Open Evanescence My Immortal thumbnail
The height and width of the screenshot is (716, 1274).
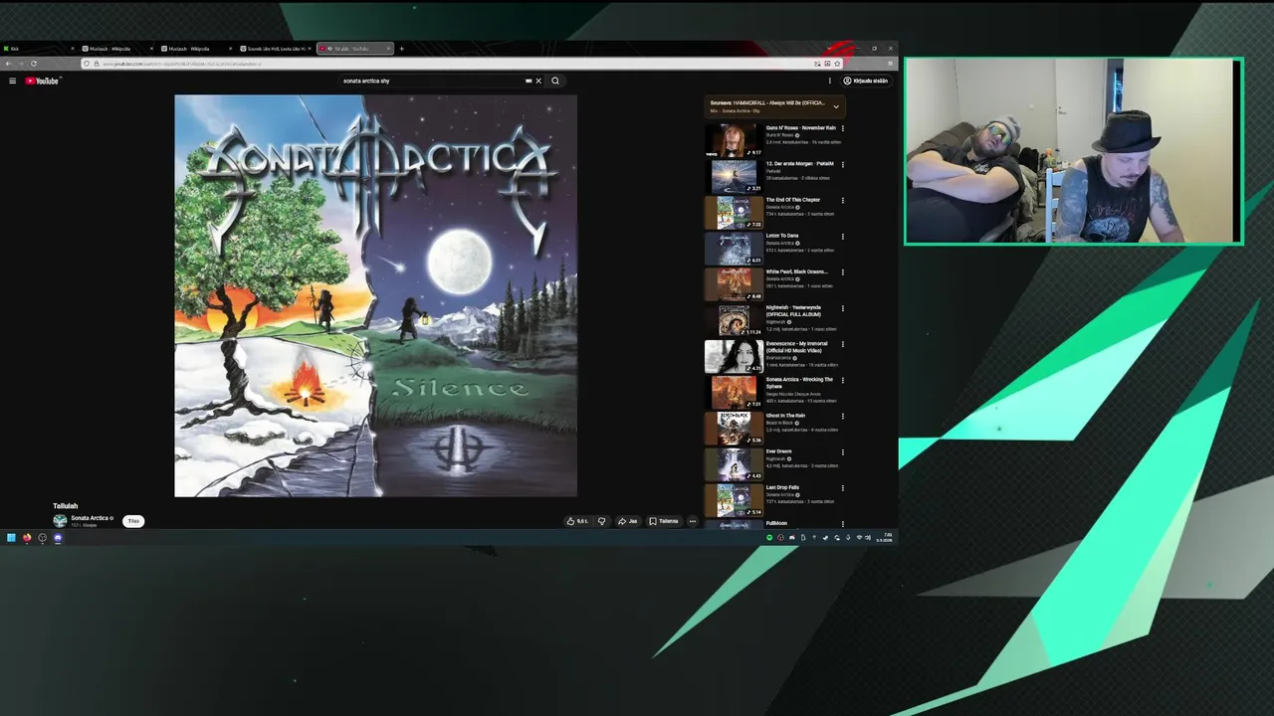click(734, 356)
